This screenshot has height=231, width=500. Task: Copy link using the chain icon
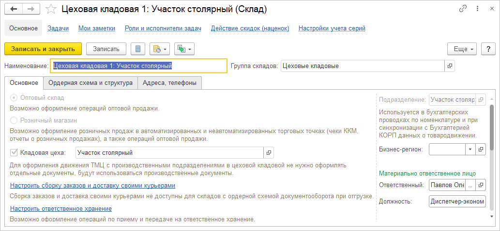tap(463, 9)
